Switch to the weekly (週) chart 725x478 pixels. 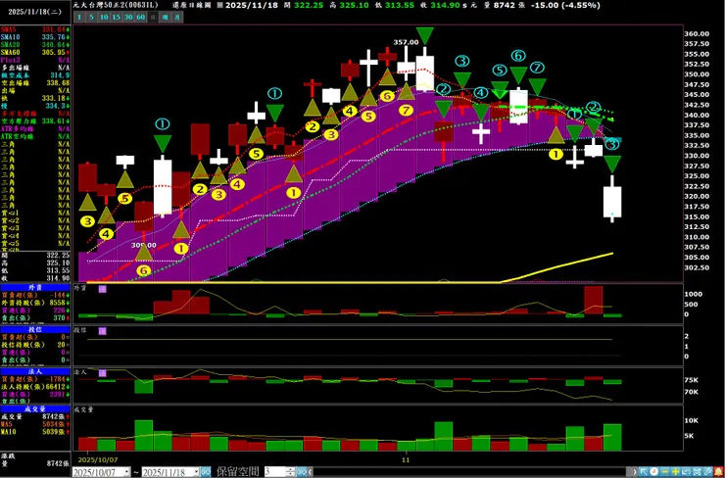(165, 17)
